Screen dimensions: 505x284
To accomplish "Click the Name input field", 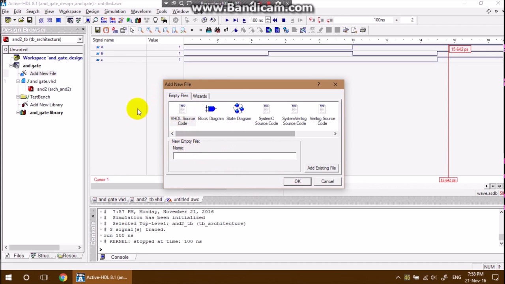I will click(x=234, y=156).
